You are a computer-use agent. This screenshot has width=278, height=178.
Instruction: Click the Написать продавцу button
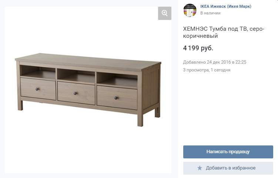pyautogui.click(x=228, y=152)
